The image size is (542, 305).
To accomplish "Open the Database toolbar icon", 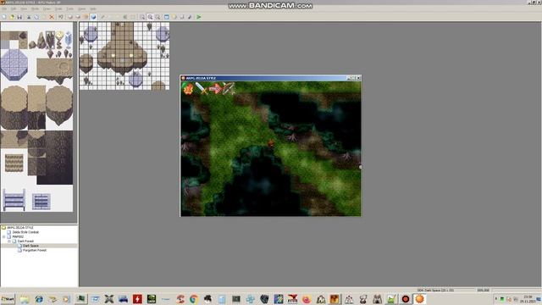I will click(167, 17).
